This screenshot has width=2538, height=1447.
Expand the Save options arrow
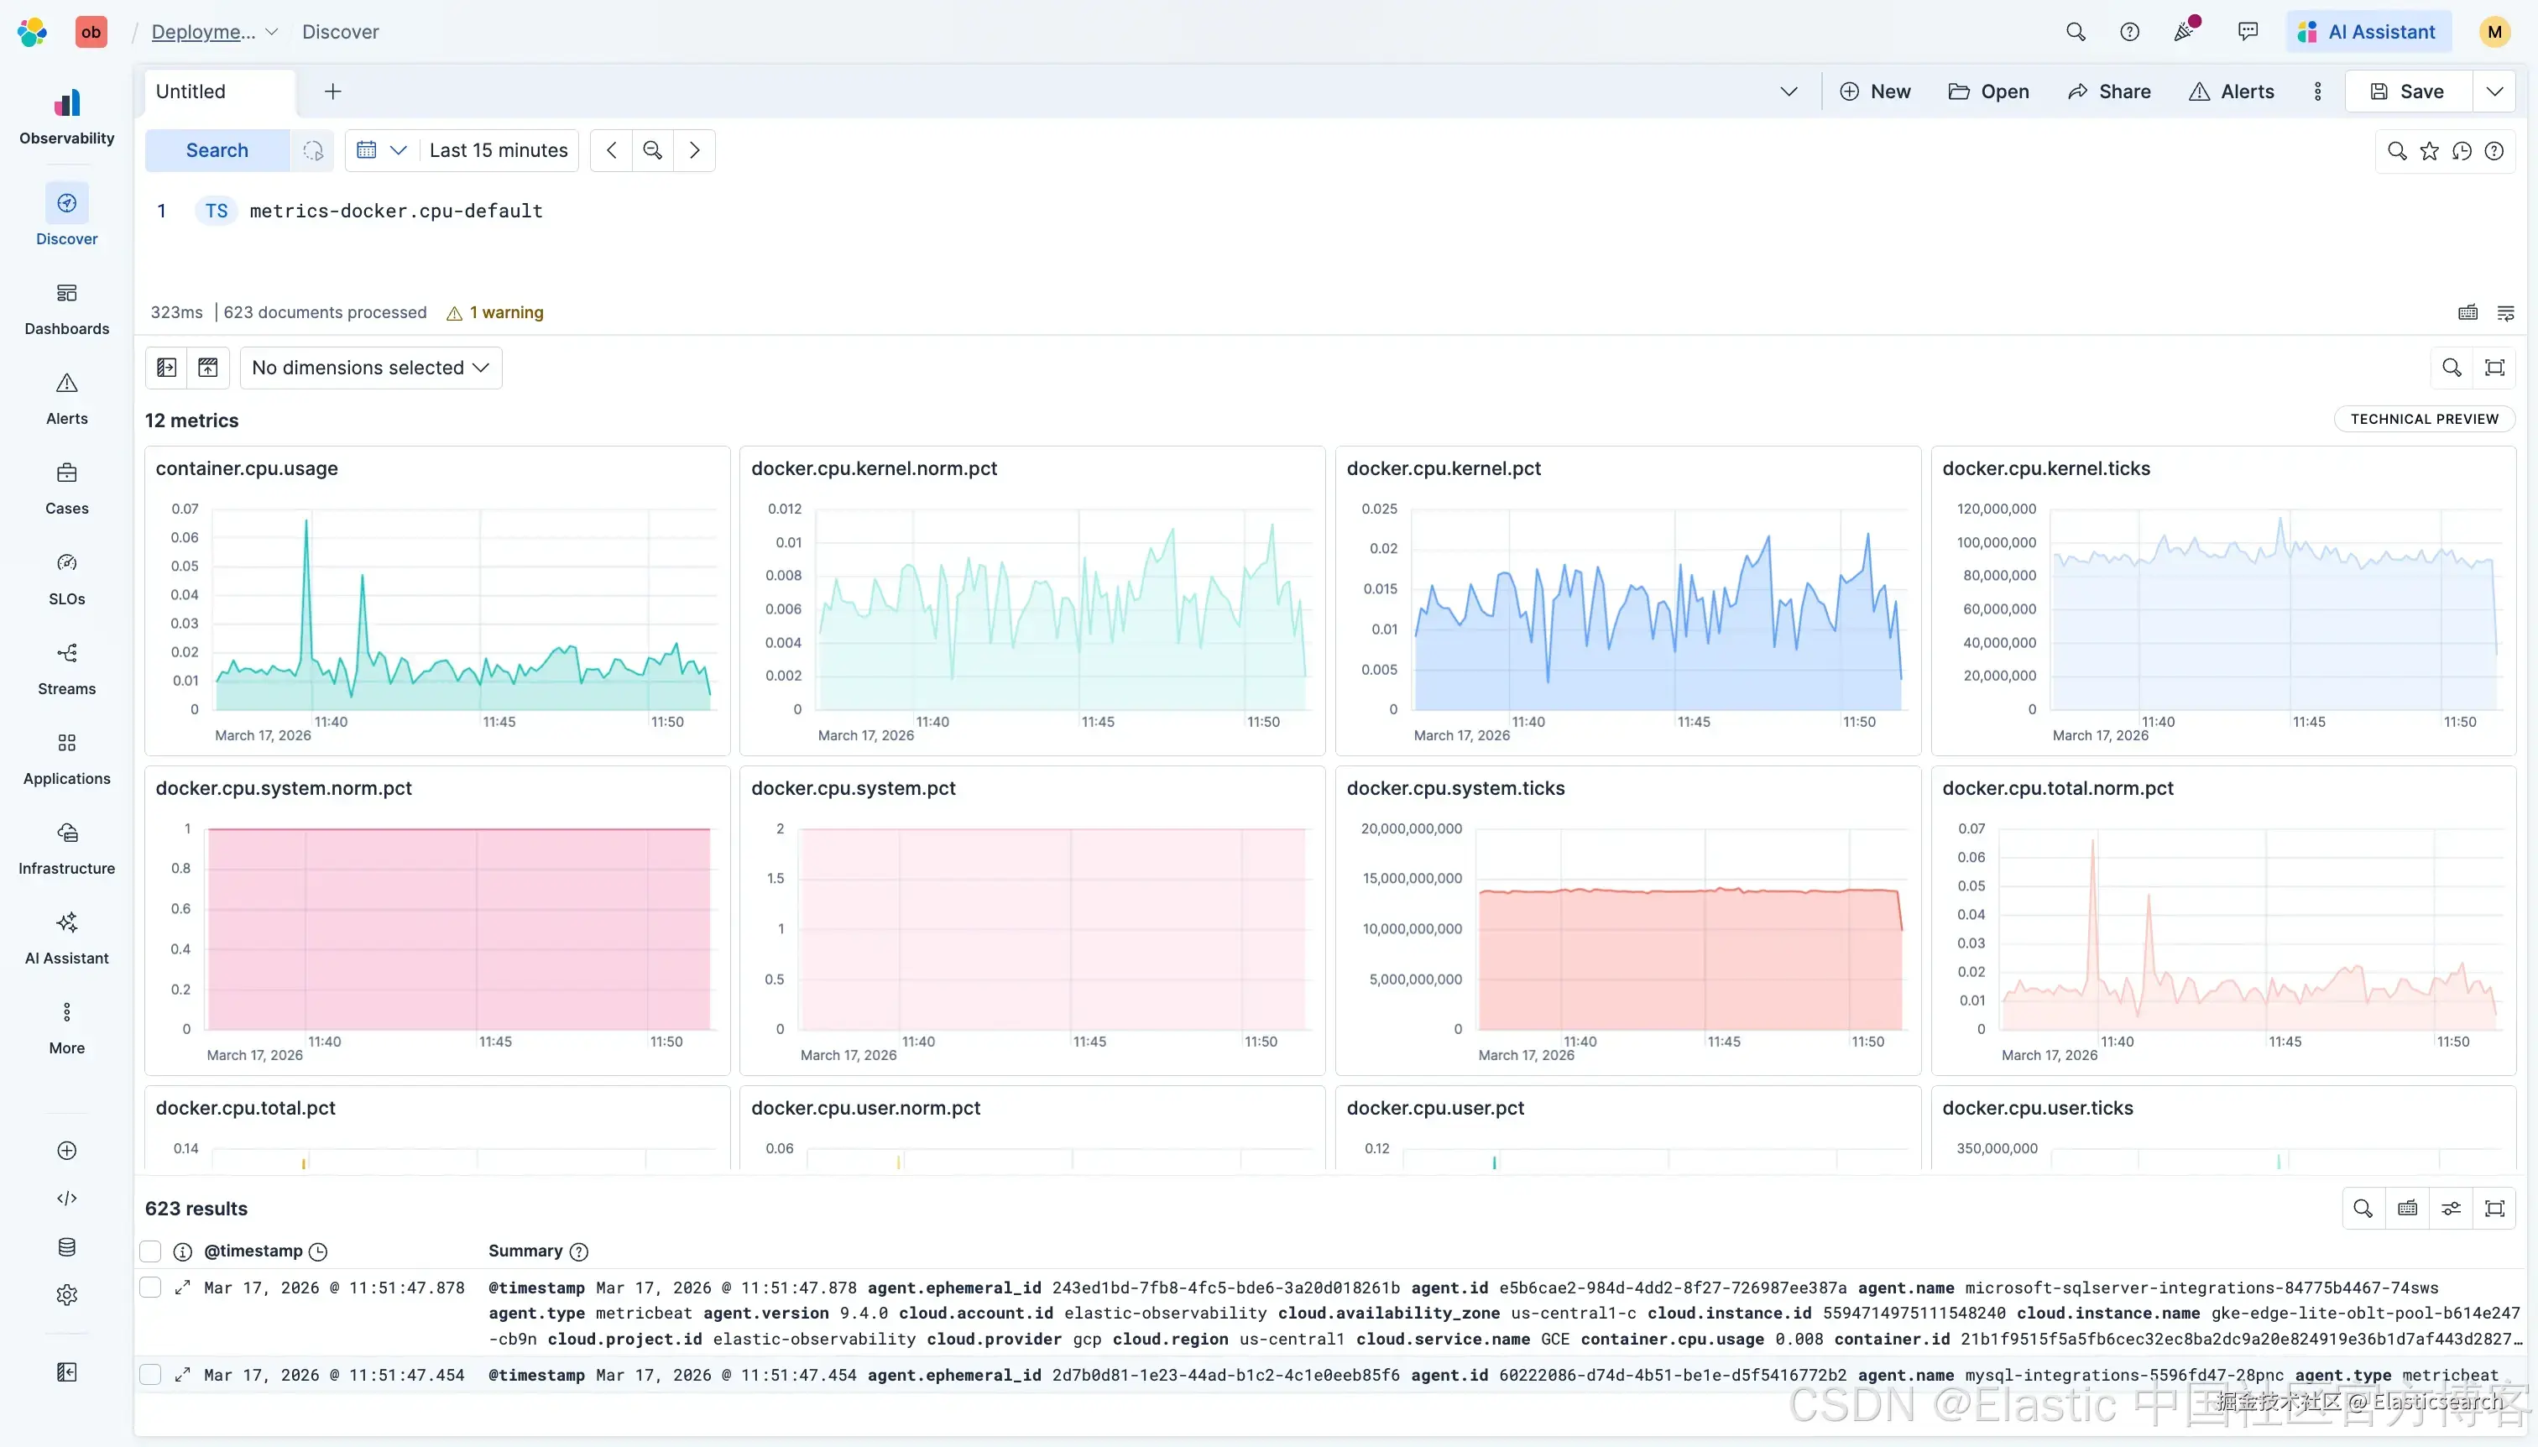click(2494, 91)
